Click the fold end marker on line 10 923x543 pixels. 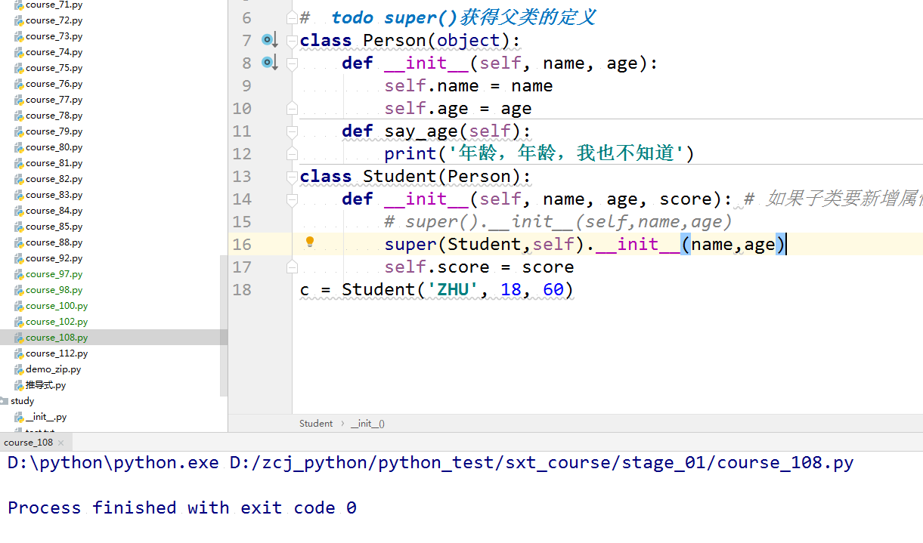292,108
